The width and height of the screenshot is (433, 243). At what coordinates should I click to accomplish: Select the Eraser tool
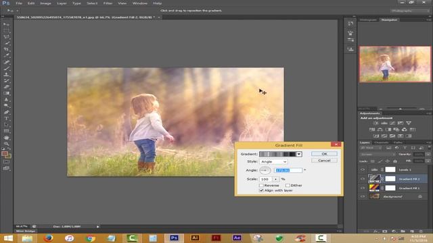pyautogui.click(x=6, y=87)
